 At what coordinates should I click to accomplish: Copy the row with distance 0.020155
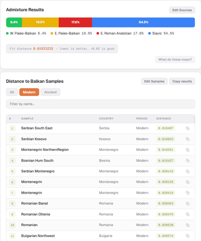pyautogui.click(x=188, y=182)
